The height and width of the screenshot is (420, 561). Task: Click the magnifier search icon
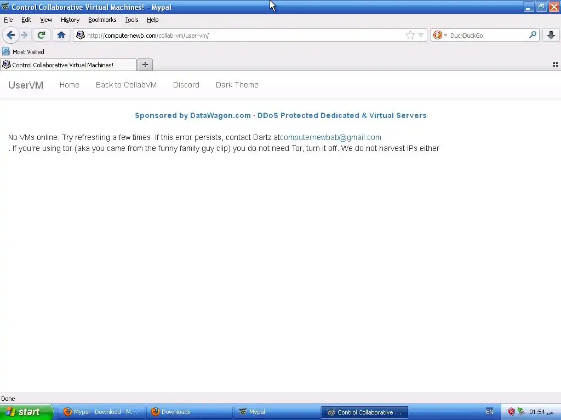click(533, 34)
